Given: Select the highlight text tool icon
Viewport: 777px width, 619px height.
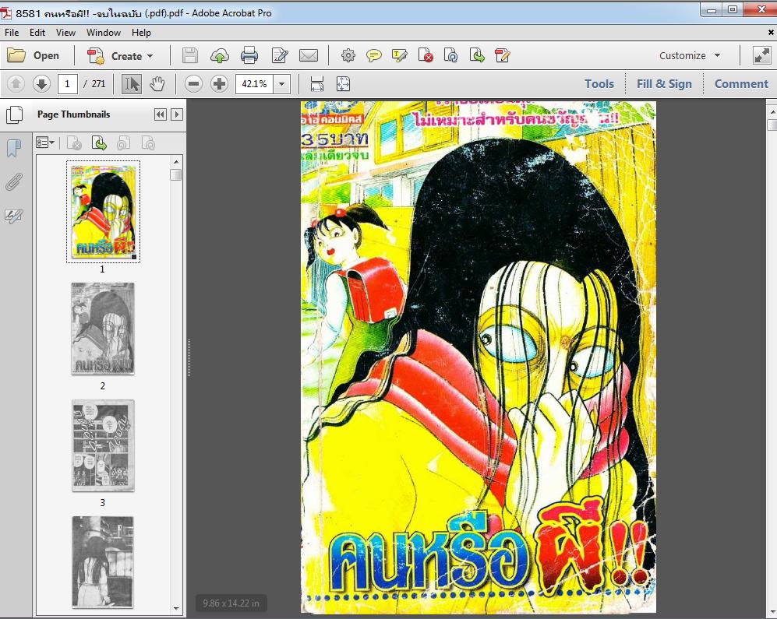Looking at the screenshot, I should tap(399, 55).
